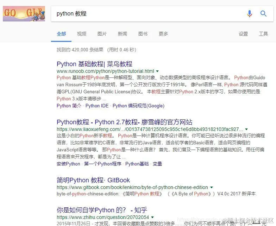Screen dimensions: 276x226
Task: Open result Python 基础教程| 菜鸟教程
Action: pos(94,64)
